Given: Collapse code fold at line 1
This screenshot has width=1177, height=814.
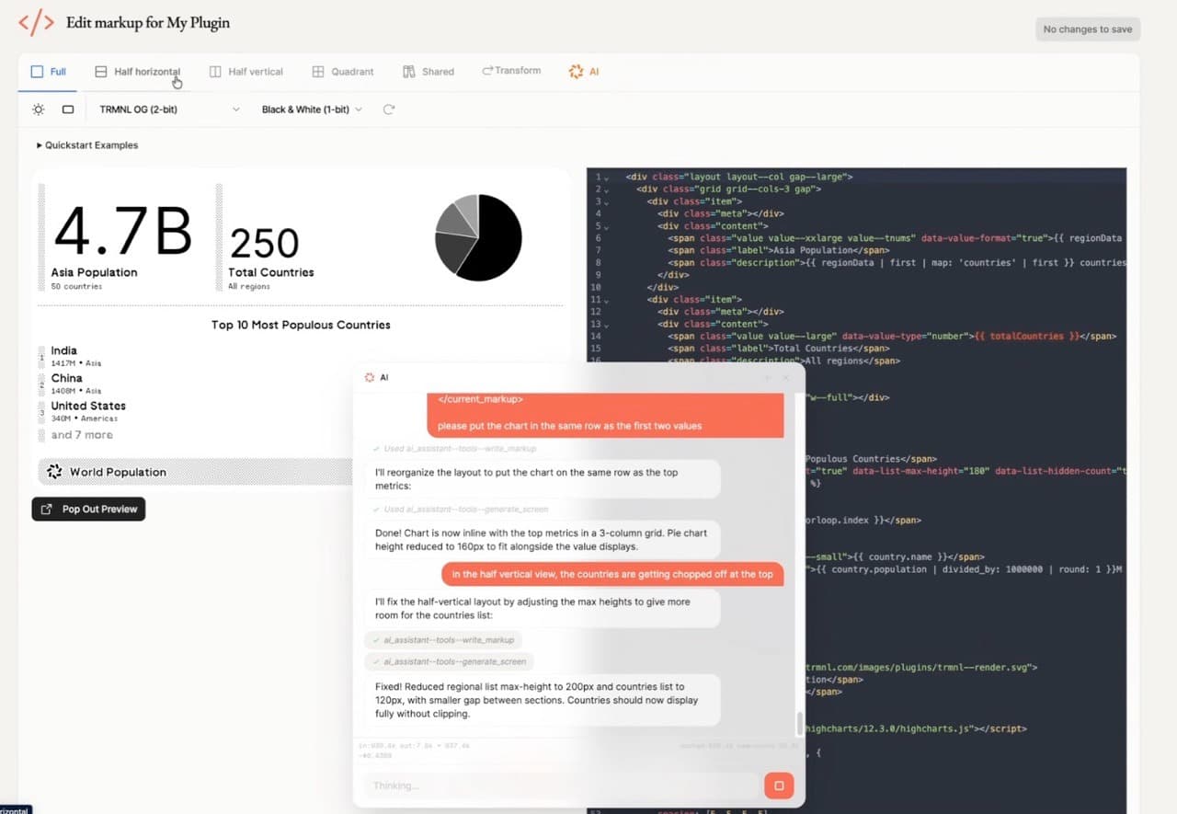Looking at the screenshot, I should point(608,178).
